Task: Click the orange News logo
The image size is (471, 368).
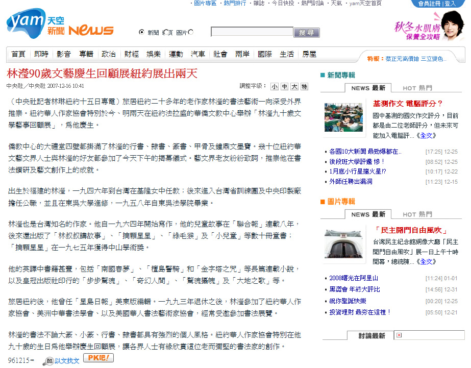Action: 91,31
